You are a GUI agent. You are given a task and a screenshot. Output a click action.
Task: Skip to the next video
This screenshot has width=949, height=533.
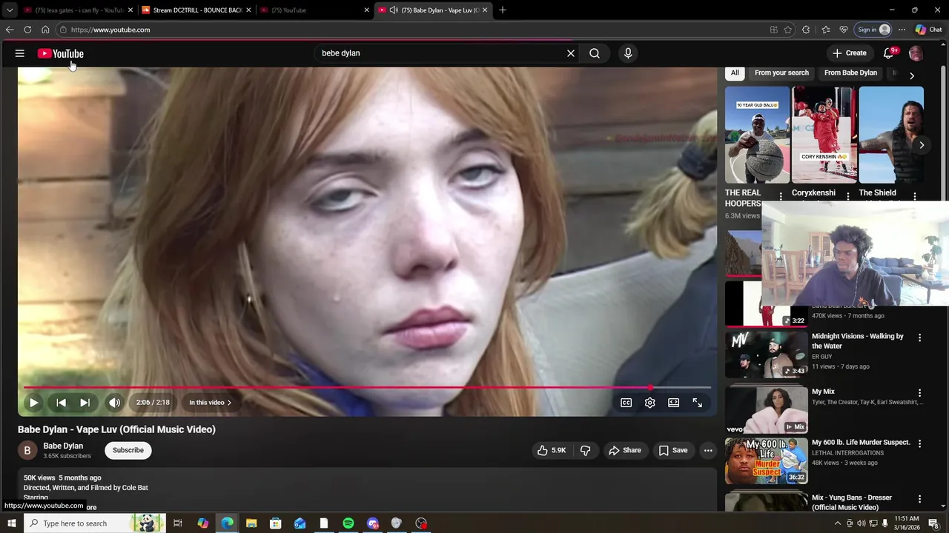pos(85,403)
